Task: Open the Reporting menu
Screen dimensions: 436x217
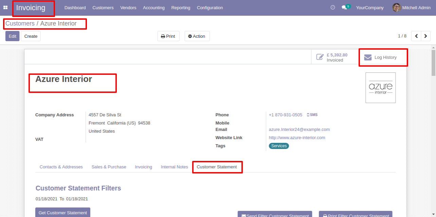Action: click(181, 7)
